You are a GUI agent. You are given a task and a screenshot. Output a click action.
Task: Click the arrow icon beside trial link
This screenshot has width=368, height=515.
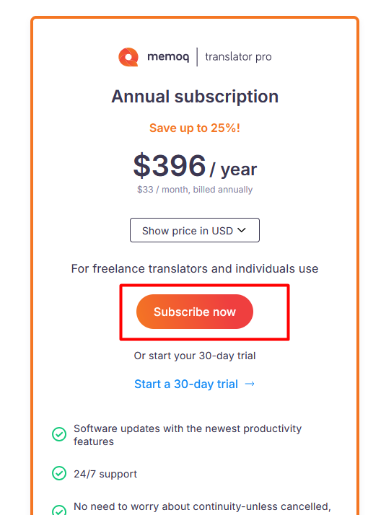point(250,384)
